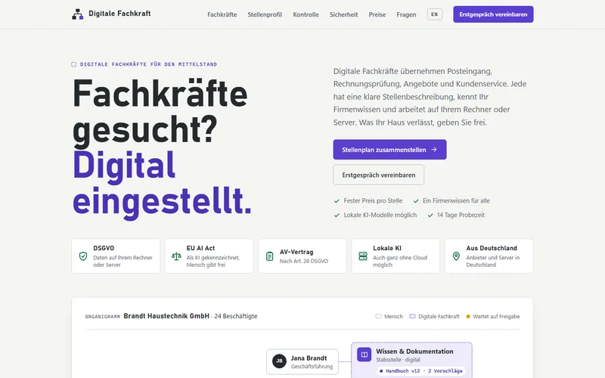Click the JB avatar of Jana Brandt
Image resolution: width=605 pixels, height=378 pixels.
point(279,361)
